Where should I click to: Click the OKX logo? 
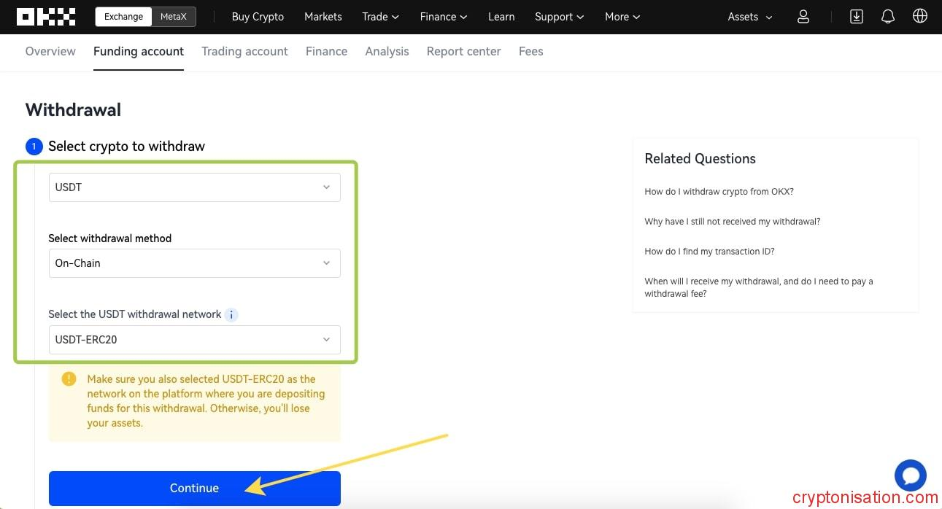46,17
